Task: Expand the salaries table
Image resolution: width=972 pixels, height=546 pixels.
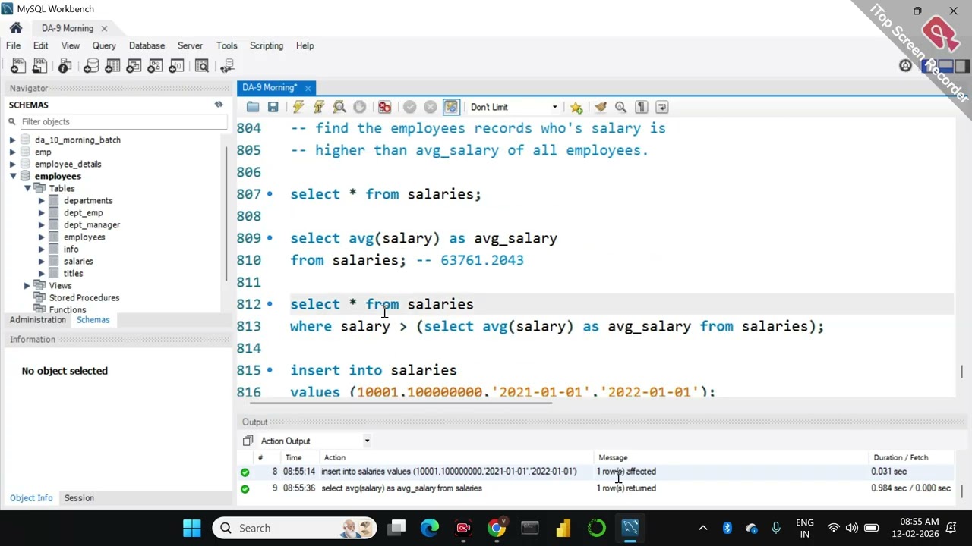Action: click(x=41, y=261)
